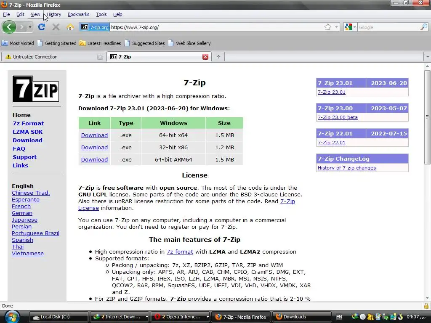
Task: Open the list all tabs dropdown
Action: tap(428, 57)
